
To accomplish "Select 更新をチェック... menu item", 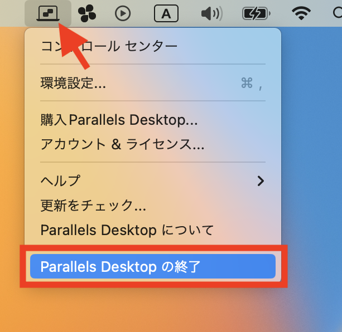I will coord(153,206).
